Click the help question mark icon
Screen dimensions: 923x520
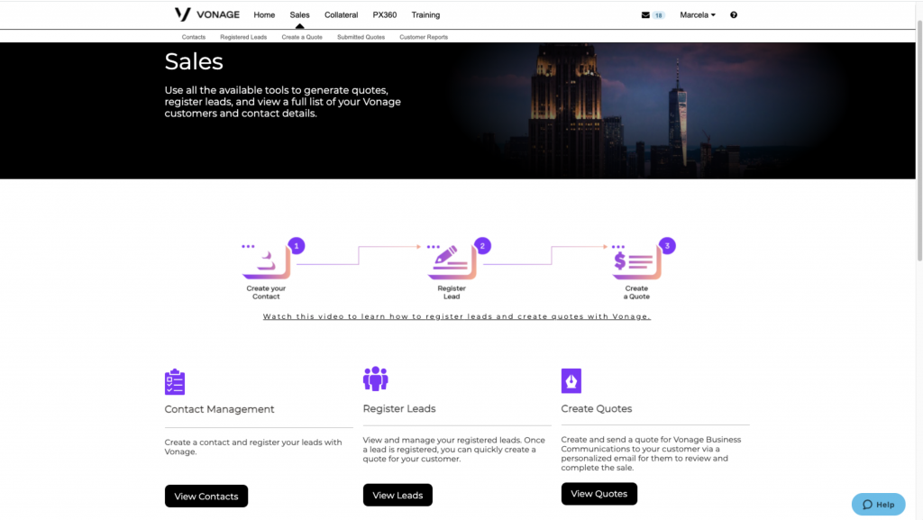tap(734, 15)
